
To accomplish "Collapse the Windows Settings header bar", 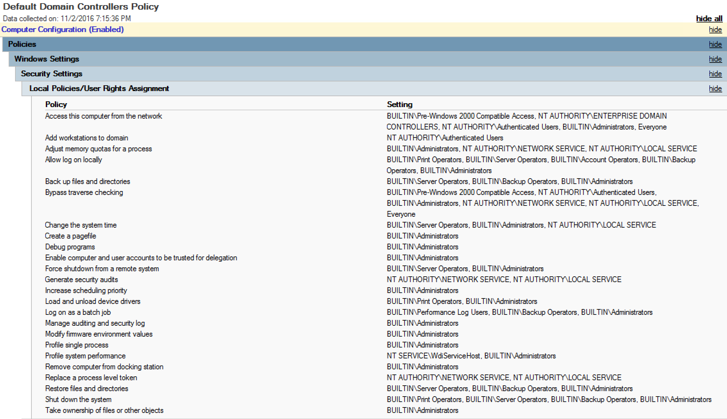I will point(47,59).
